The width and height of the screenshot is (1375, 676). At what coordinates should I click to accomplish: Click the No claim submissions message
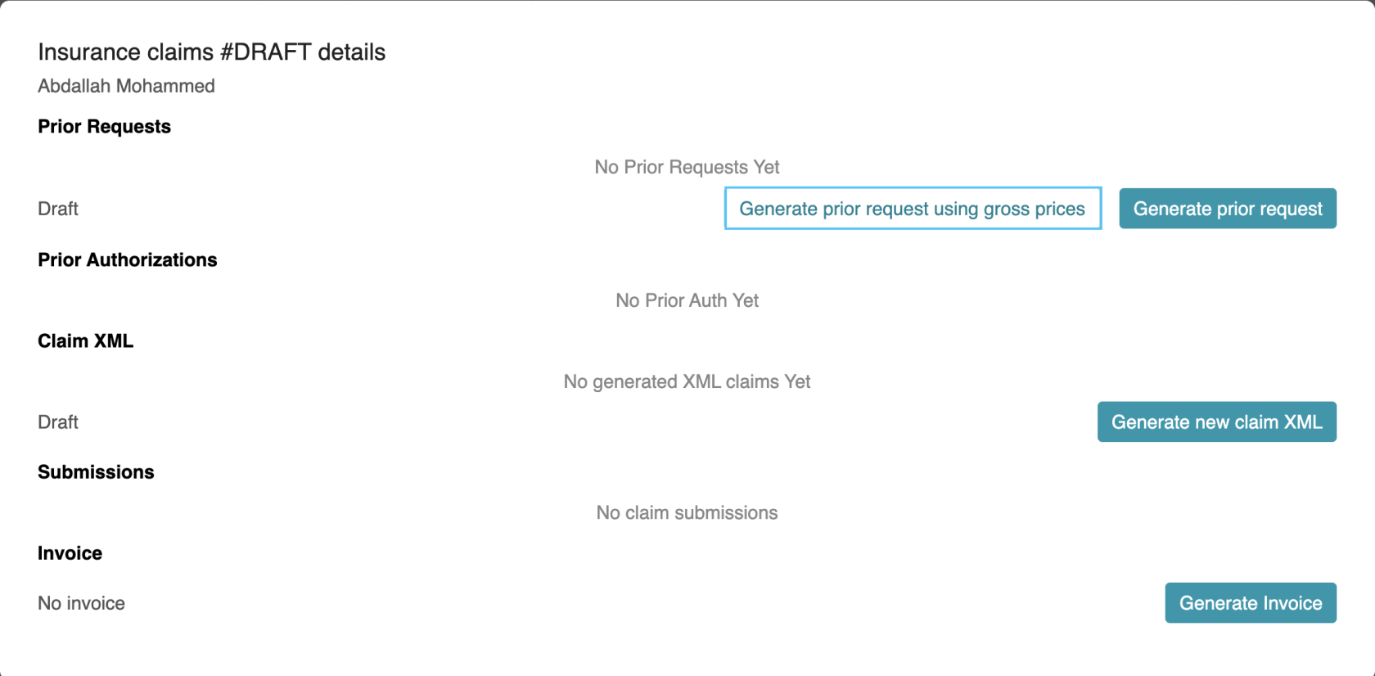pos(687,513)
